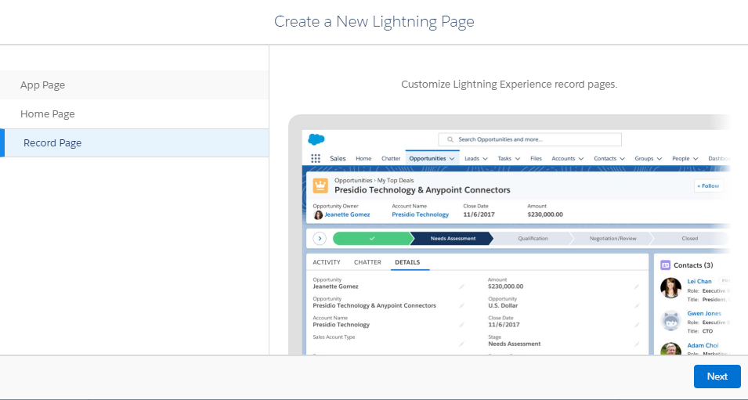The width and height of the screenshot is (748, 400).
Task: Switch to the DETAILS tab
Action: [407, 262]
